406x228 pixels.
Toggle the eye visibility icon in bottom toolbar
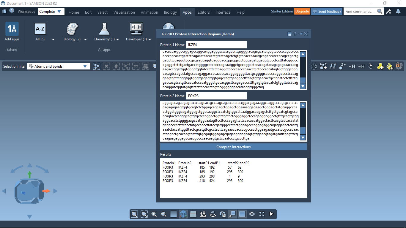[x=252, y=214]
